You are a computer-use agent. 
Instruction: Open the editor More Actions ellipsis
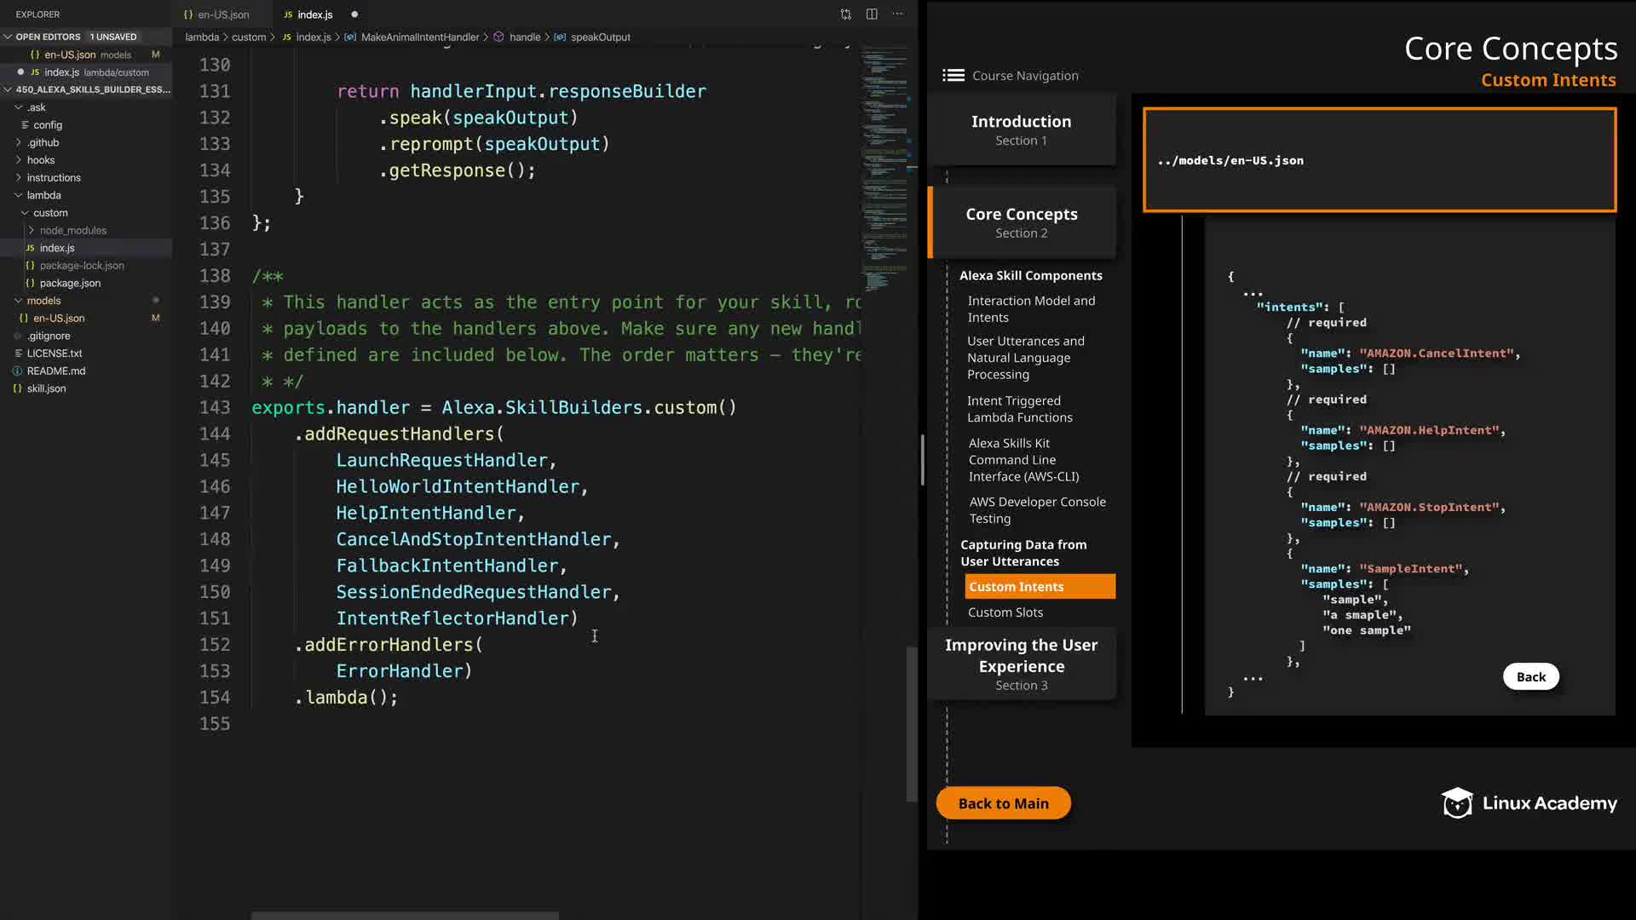click(x=897, y=14)
